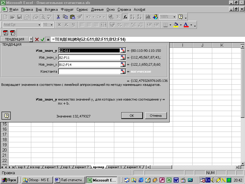Open fill color dropdown arrow
The width and height of the screenshot is (245, 184).
(181, 25)
